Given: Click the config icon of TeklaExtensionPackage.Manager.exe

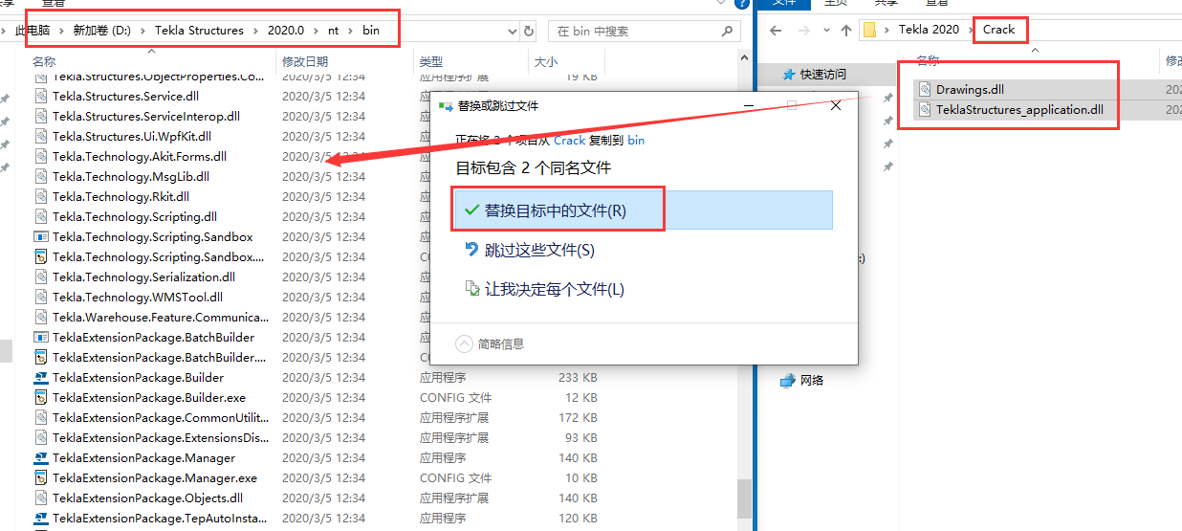Looking at the screenshot, I should [41, 477].
